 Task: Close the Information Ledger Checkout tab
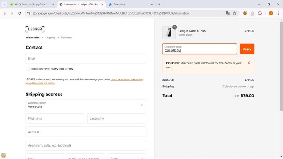click(102, 4)
